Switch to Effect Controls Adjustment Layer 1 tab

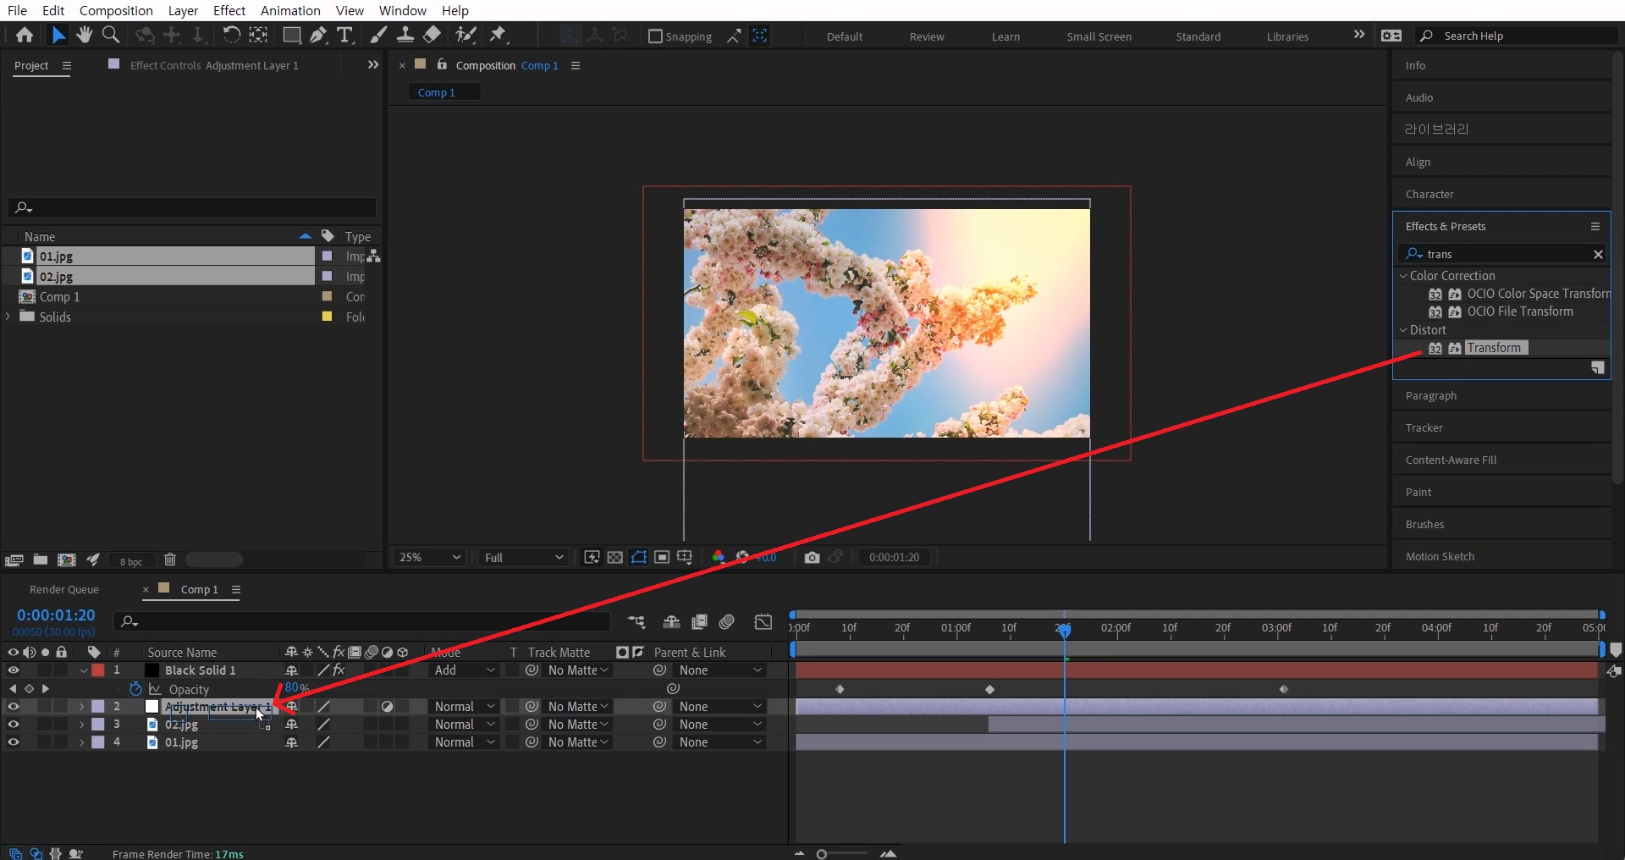(214, 65)
